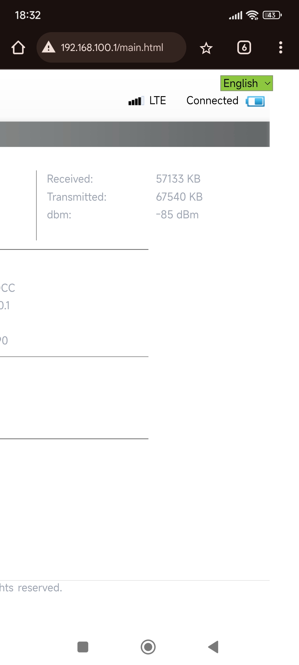Select the Transmitted value 67540 KB
Viewport: 299px width, 665px height.
pyautogui.click(x=179, y=197)
